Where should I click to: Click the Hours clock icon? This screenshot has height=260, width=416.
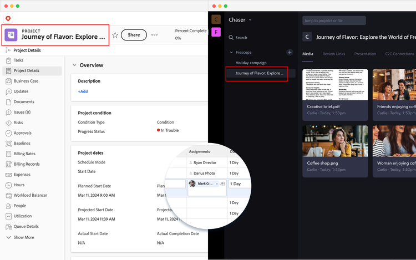tap(9, 185)
